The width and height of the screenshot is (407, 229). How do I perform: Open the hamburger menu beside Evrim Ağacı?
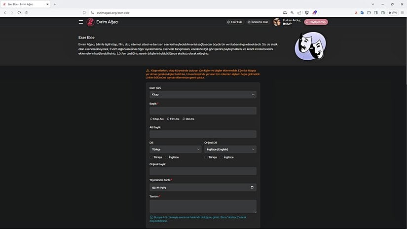click(81, 22)
